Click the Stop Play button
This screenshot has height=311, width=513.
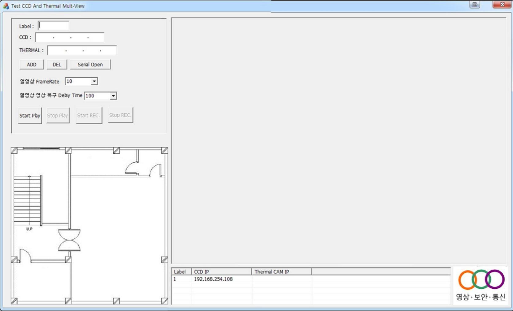point(58,115)
